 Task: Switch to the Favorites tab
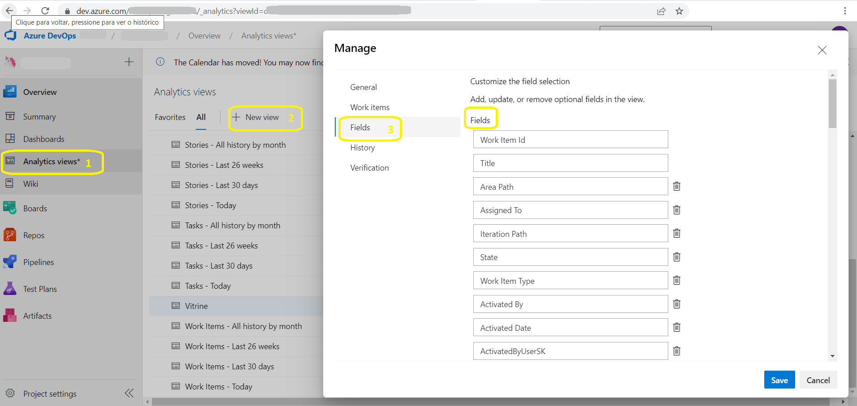(x=170, y=117)
